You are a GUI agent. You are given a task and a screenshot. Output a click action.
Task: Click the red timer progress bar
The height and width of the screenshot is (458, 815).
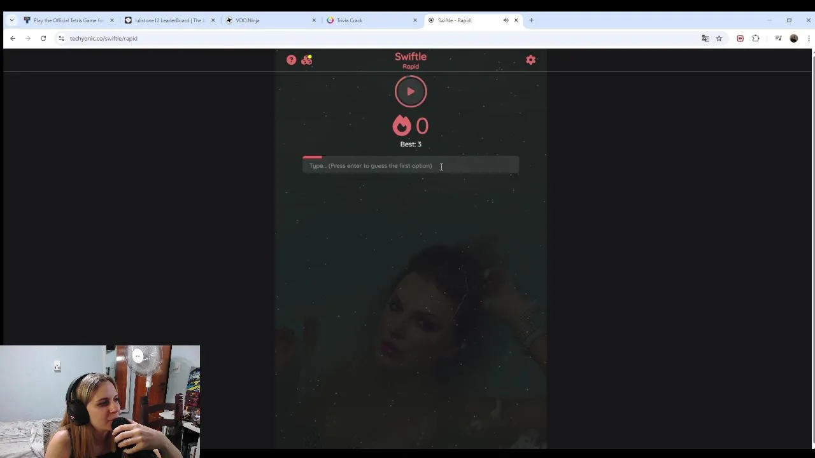tap(312, 157)
